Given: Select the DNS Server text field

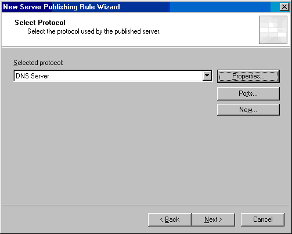Looking at the screenshot, I should (108, 75).
